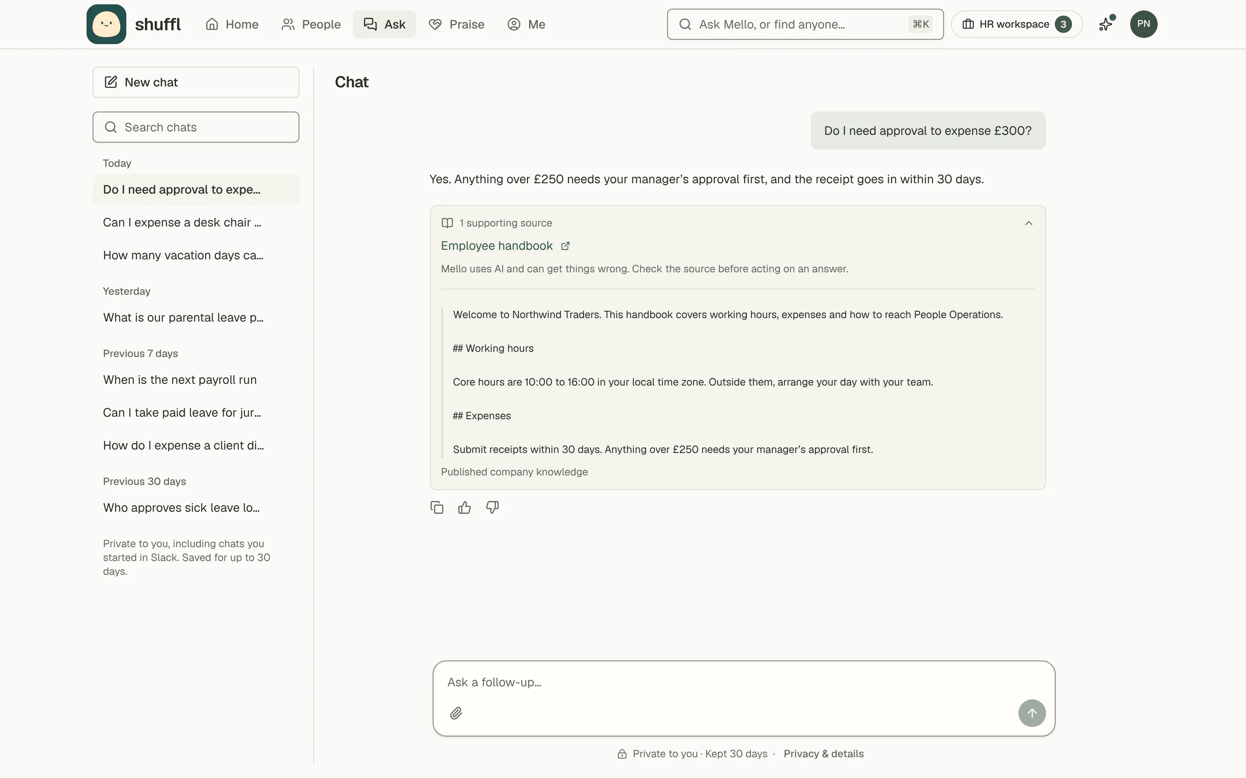Click the lock icon near Private to you
This screenshot has height=778, width=1246.
622,754
